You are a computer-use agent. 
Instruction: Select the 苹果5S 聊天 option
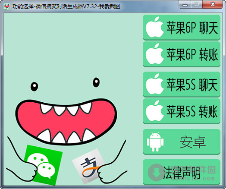click(x=182, y=85)
